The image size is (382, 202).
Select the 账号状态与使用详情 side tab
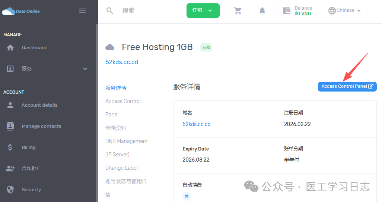tap(126, 188)
